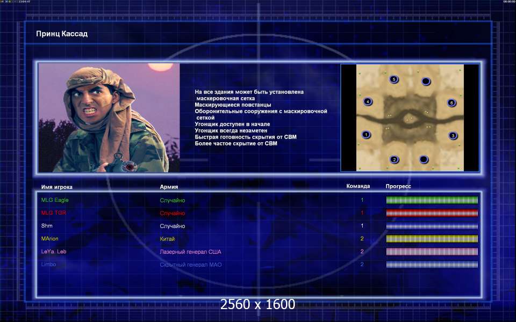Click team number 1 in Shm's row

click(x=362, y=226)
